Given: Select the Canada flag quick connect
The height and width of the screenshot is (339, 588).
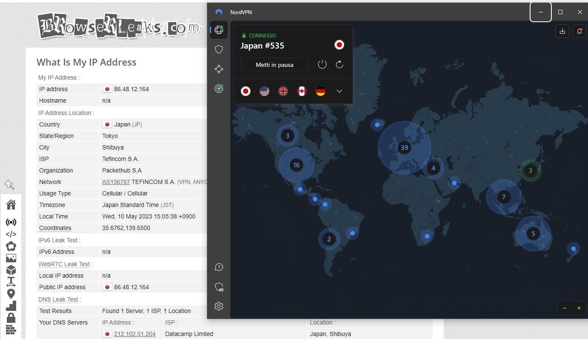Looking at the screenshot, I should [x=302, y=91].
